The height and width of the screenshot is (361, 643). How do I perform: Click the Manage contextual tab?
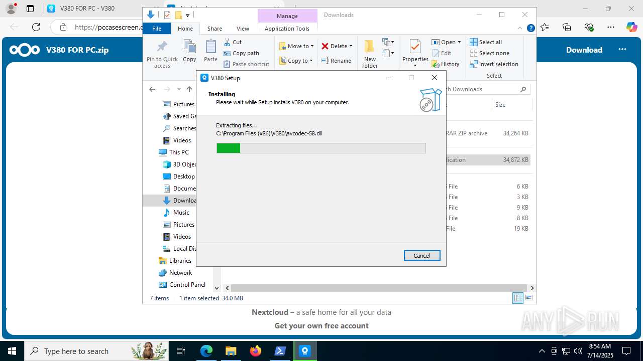coord(287,16)
